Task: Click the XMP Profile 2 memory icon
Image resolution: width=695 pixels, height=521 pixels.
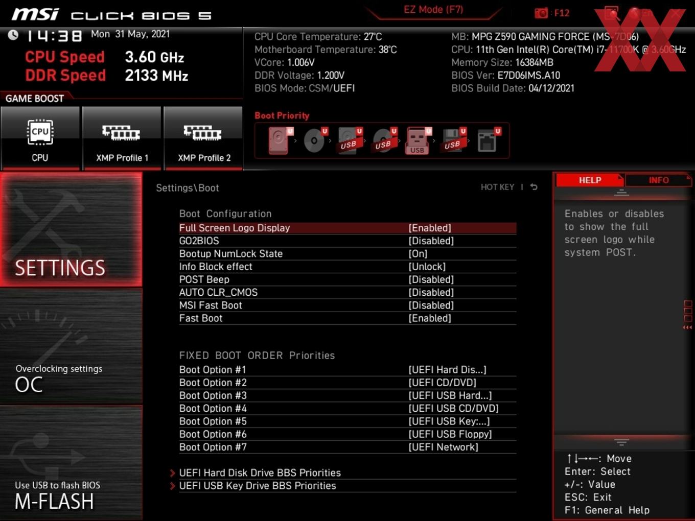Action: pyautogui.click(x=203, y=133)
